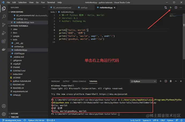The width and height of the screenshot is (185, 122).
Task: Show errors and warnings count in status bar
Action: point(51,120)
